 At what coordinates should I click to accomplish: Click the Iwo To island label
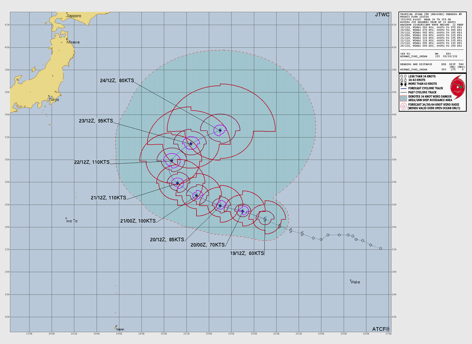[72, 221]
